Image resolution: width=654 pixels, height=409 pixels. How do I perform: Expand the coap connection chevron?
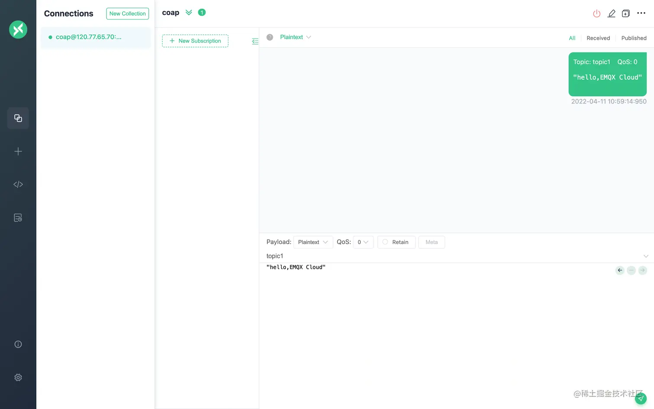point(188,13)
